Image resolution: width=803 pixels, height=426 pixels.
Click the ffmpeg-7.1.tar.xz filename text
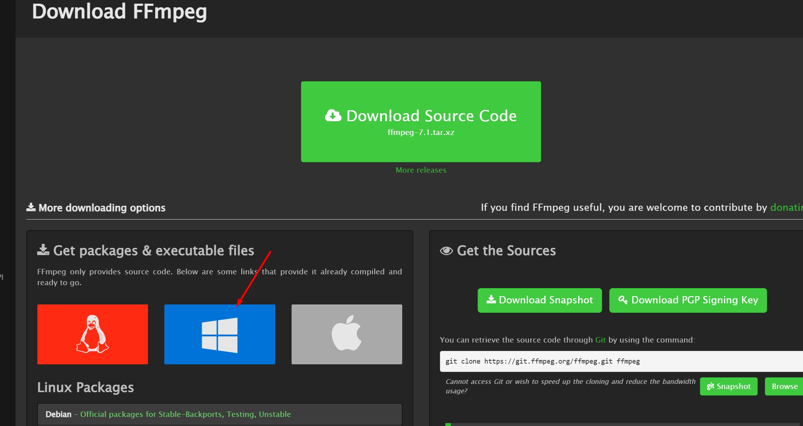tap(421, 132)
